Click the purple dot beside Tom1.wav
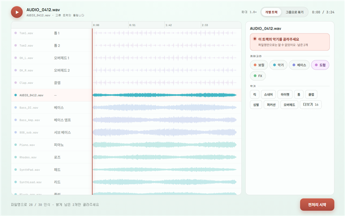This screenshot has height=216, width=345. [x=16, y=33]
